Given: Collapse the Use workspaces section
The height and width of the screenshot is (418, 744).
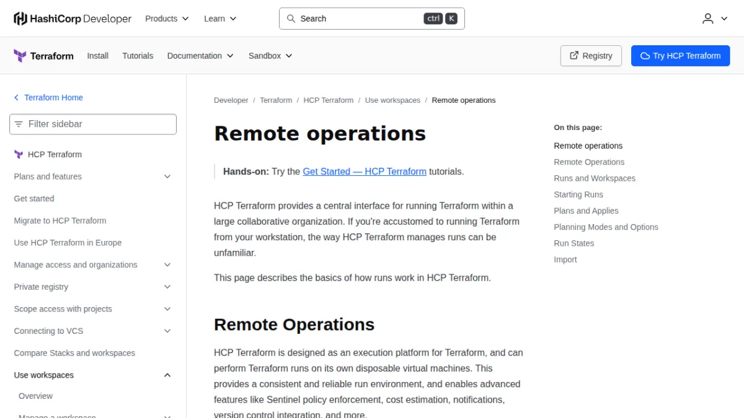Looking at the screenshot, I should point(167,375).
